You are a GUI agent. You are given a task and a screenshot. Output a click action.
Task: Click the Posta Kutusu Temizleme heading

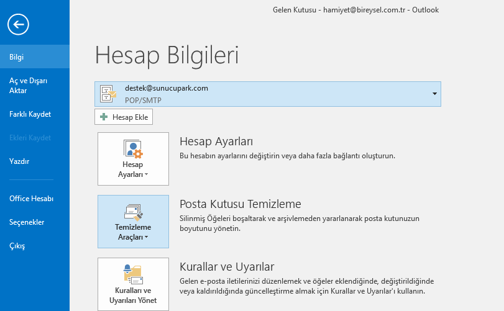coord(241,204)
